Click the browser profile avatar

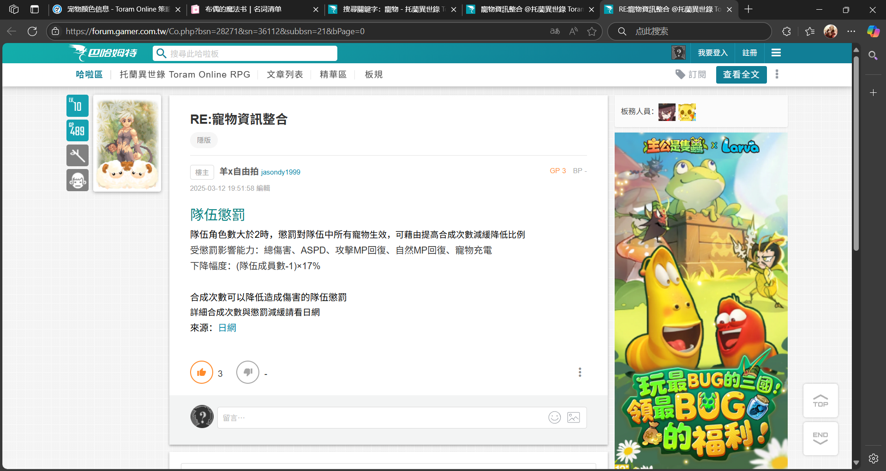[x=831, y=31]
